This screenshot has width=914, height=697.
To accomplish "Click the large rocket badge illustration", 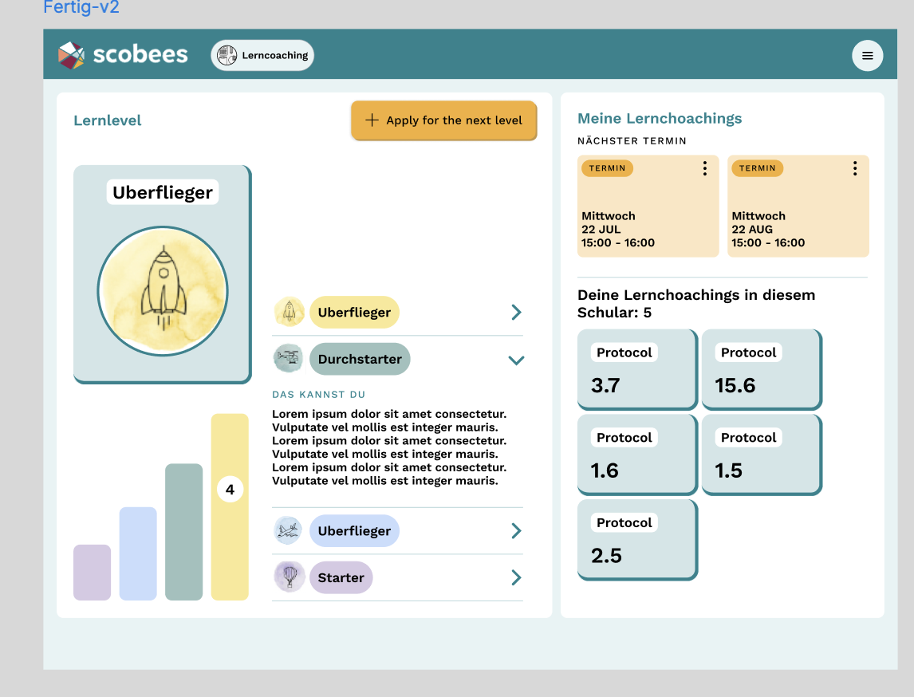I will pyautogui.click(x=163, y=291).
